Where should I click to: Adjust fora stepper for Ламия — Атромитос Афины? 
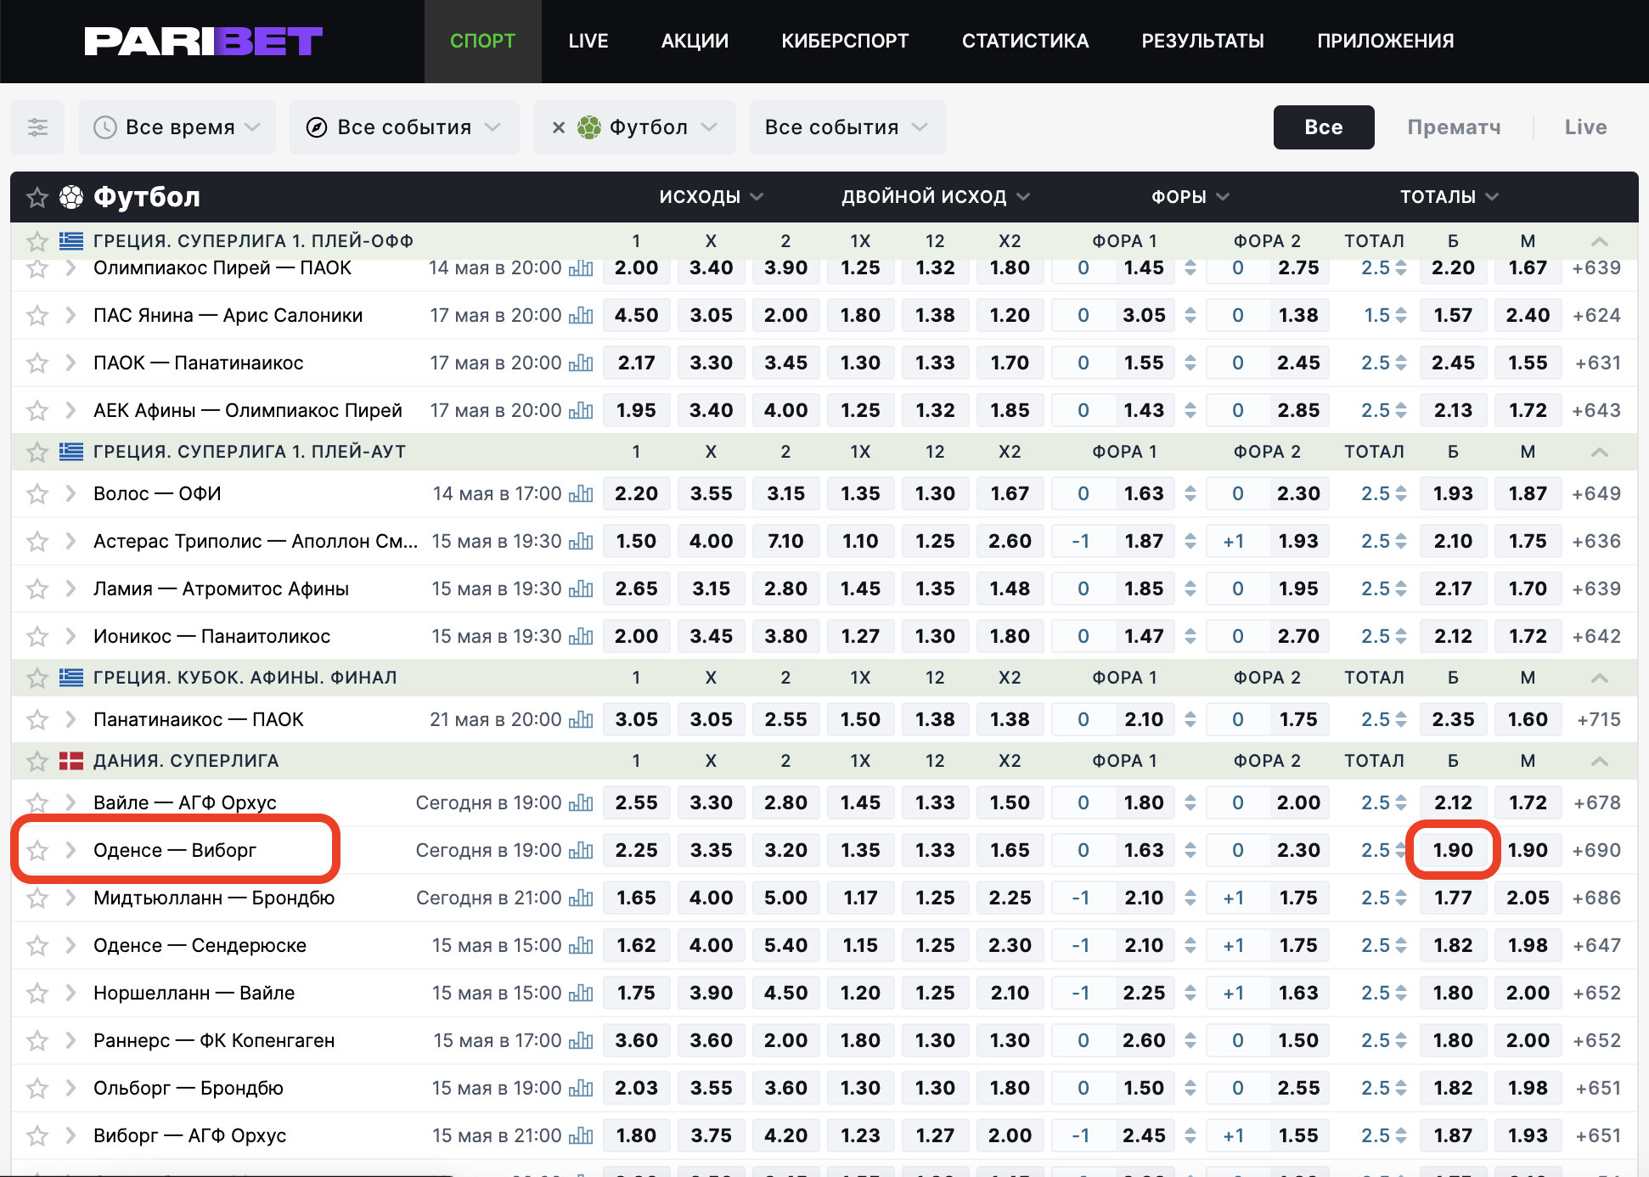(1190, 588)
